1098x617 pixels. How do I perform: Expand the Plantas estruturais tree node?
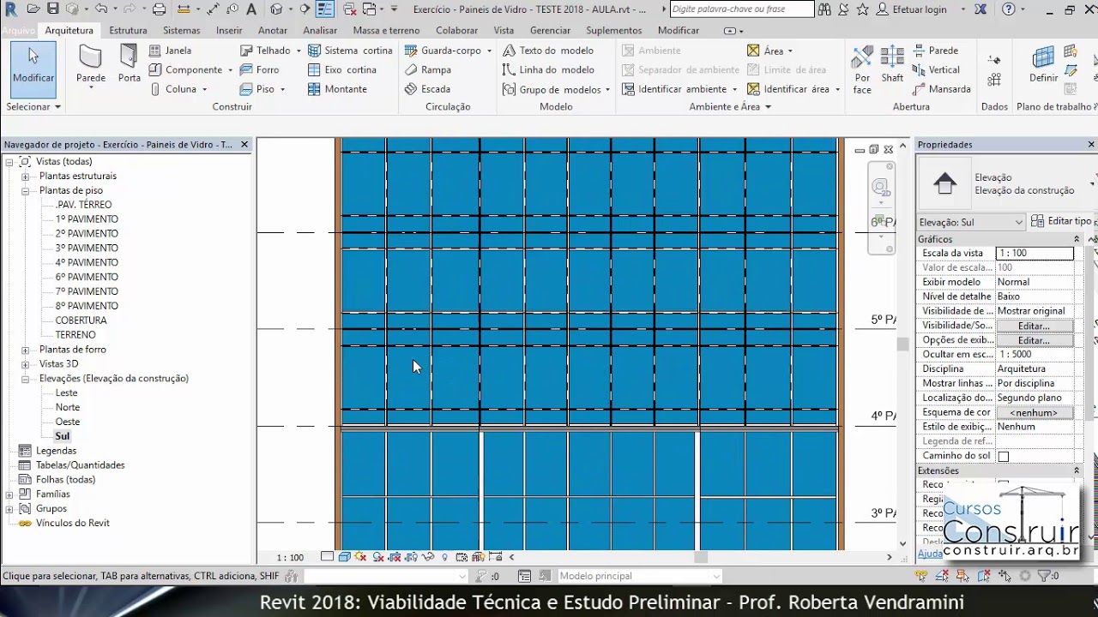pyautogui.click(x=26, y=176)
